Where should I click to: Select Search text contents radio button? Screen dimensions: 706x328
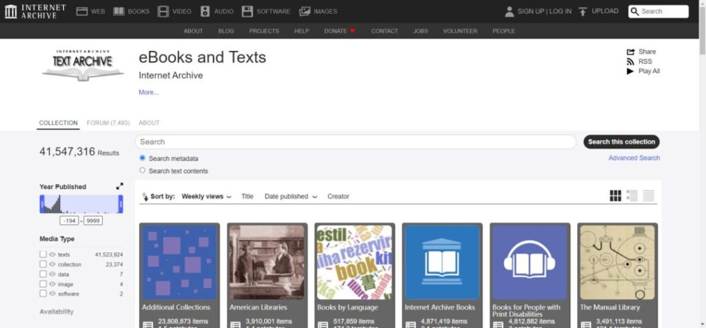tap(142, 171)
